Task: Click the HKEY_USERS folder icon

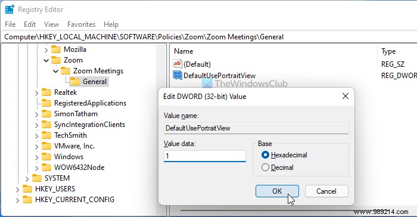Action: (x=27, y=189)
